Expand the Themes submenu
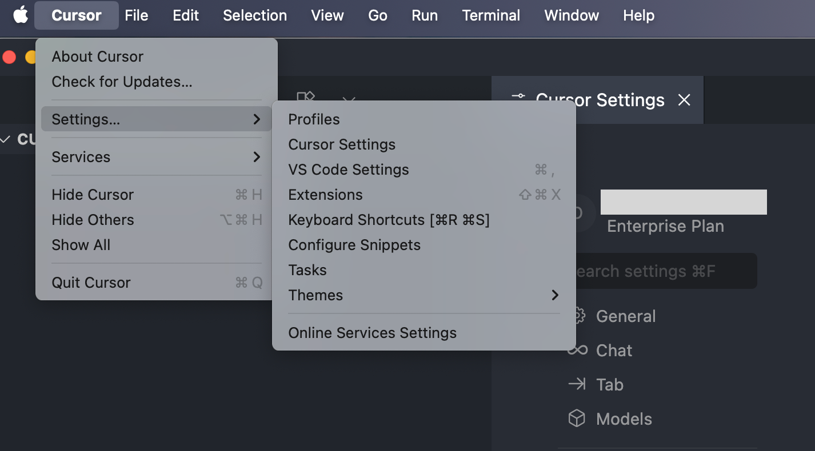This screenshot has height=451, width=815. (424, 295)
